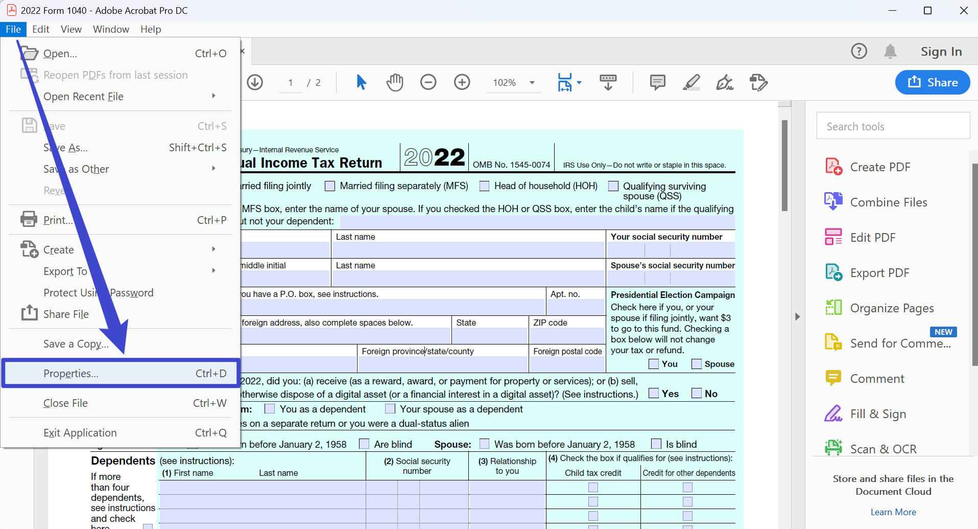Check Yes for the digital asset question

tap(653, 393)
